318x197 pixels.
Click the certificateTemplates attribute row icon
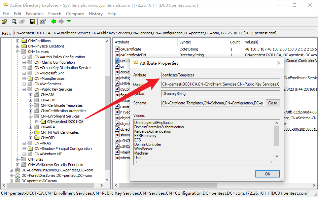click(x=117, y=61)
